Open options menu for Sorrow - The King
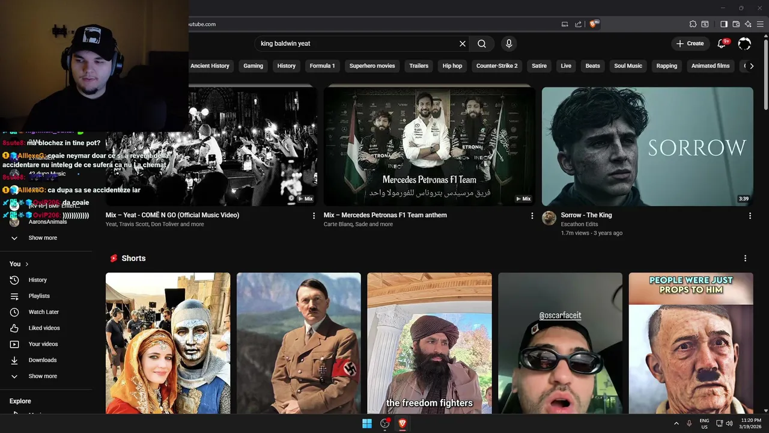Image resolution: width=769 pixels, height=433 pixels. [x=750, y=215]
